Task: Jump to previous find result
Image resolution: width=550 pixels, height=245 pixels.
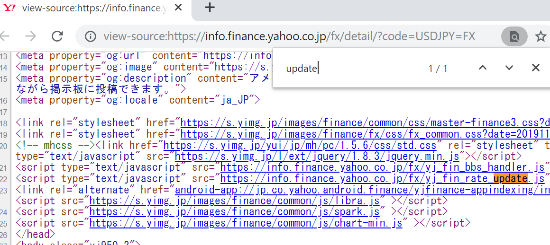Action: [483, 68]
